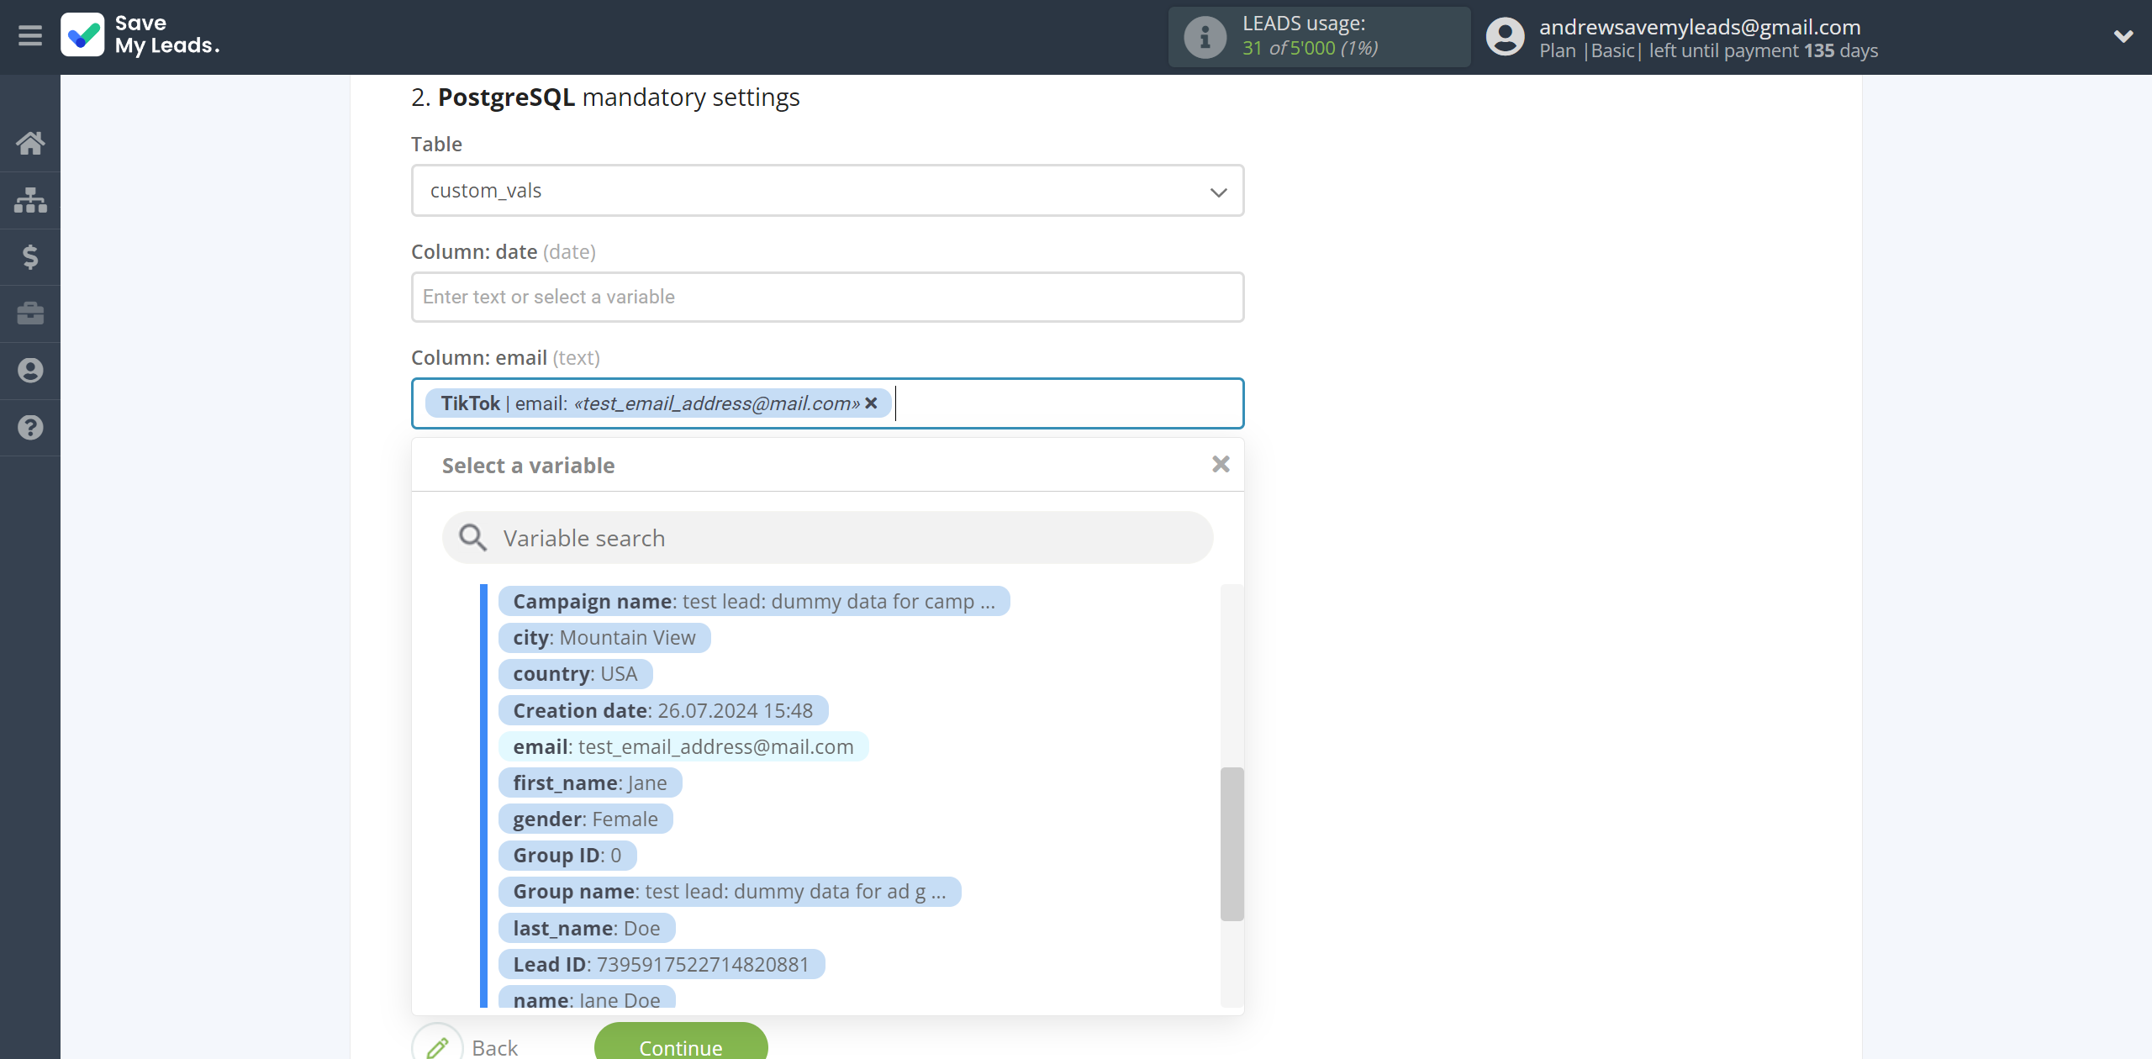Click the Back button
Screen dimensions: 2152x1059
[x=467, y=1045]
